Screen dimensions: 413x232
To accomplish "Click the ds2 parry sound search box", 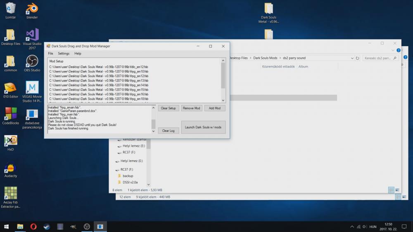I will click(378, 58).
